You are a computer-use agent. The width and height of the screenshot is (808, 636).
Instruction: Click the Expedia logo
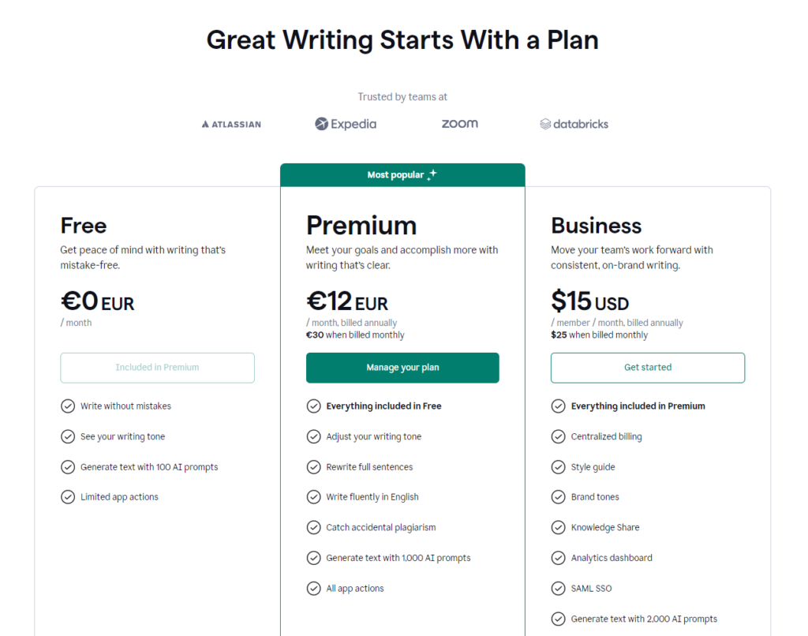pyautogui.click(x=346, y=124)
